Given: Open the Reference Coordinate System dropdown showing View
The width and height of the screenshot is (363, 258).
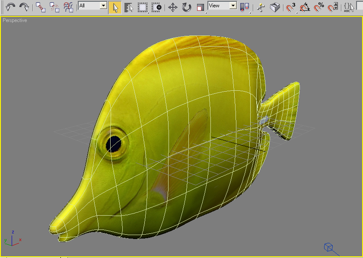Looking at the screenshot, I should coord(221,6).
